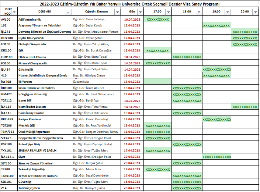Select 'SİNEMA FİLMLERİ VE SAĞLIK' cell
This screenshot has width=260, height=192.
click(45, 150)
